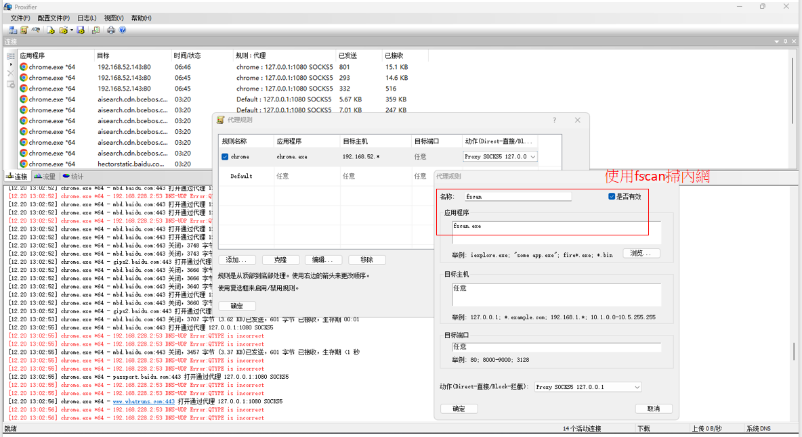Click the 克隆 button
The image size is (802, 437).
[x=280, y=260]
